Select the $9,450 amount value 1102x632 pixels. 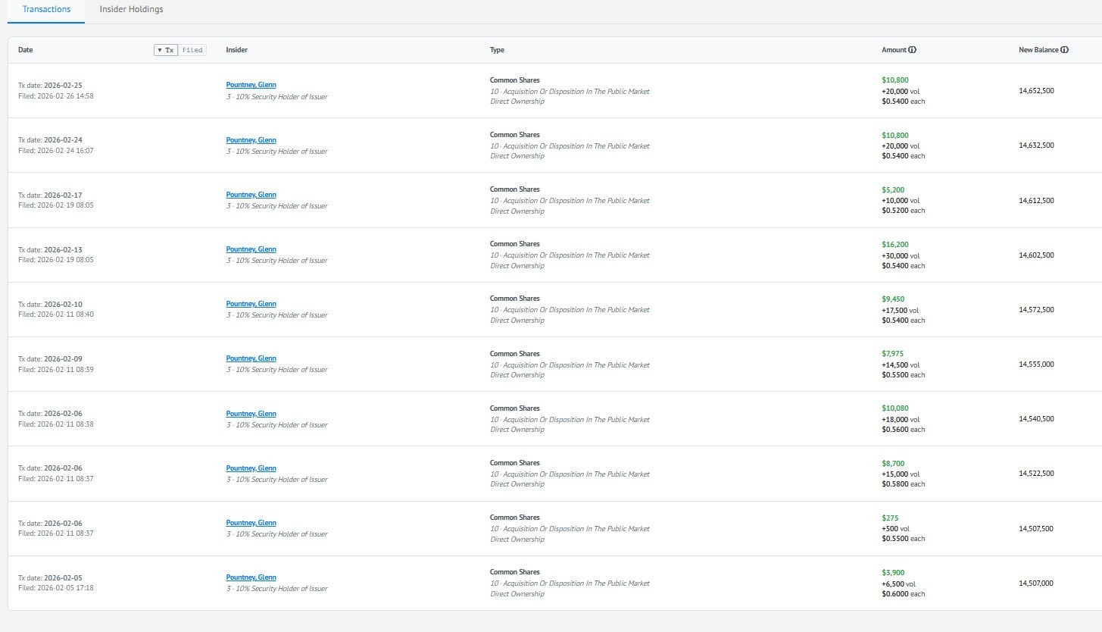tap(893, 299)
